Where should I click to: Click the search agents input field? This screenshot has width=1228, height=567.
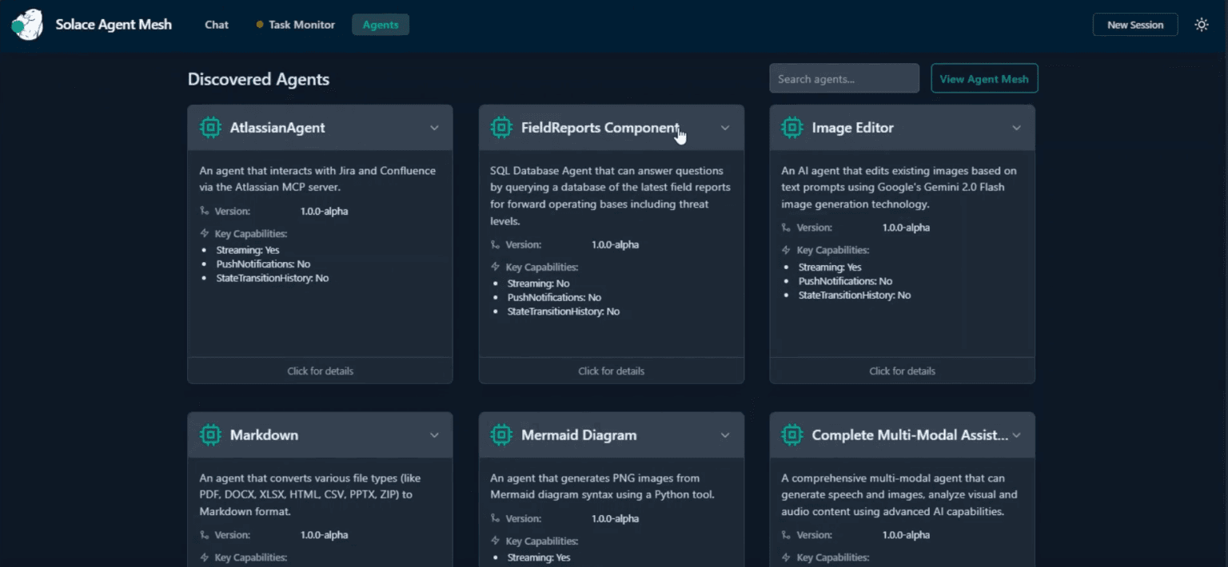pos(843,78)
